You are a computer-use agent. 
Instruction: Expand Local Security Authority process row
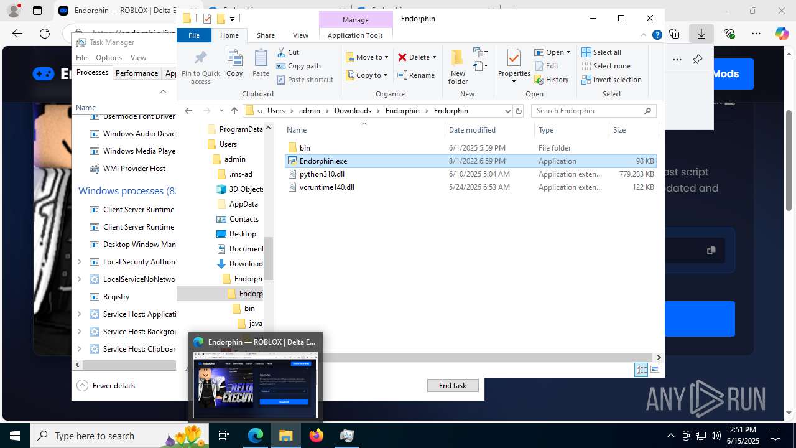point(79,262)
